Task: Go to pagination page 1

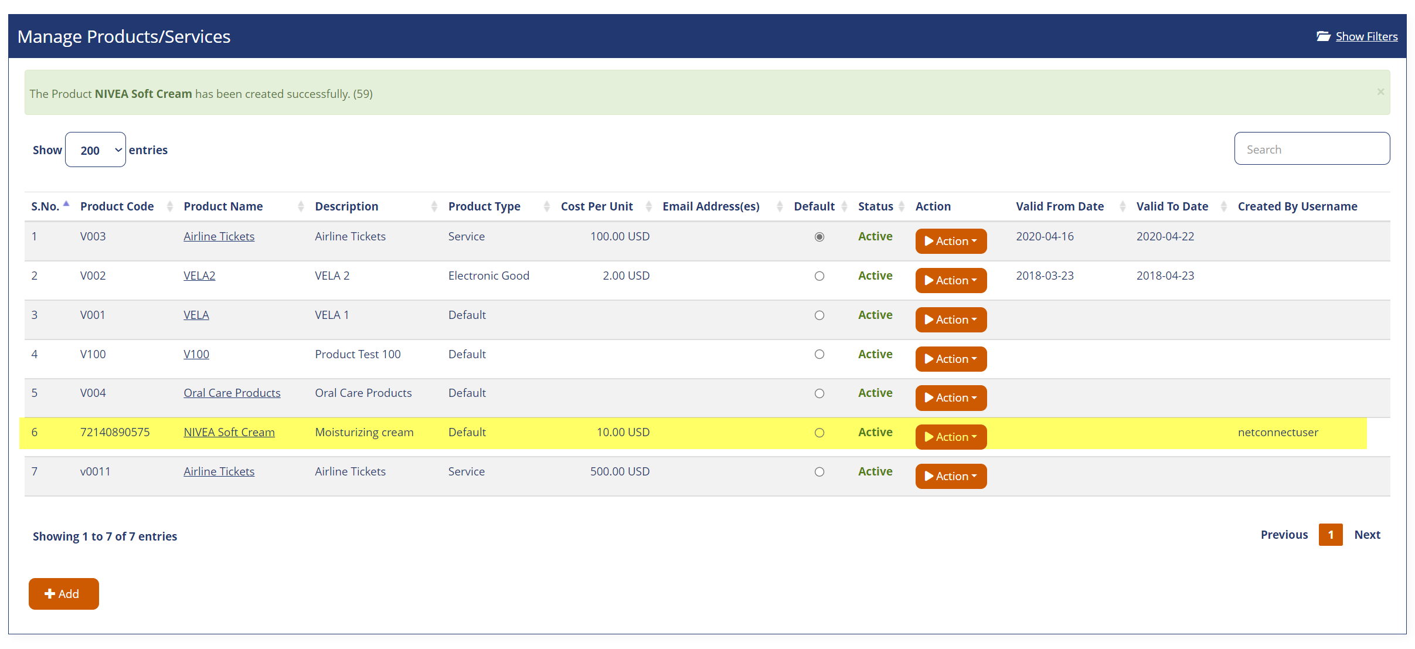Action: tap(1330, 535)
